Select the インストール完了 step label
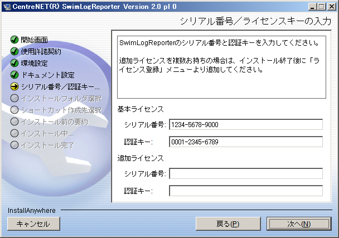 (47, 145)
